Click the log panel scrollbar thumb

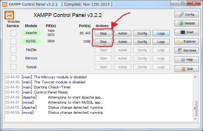point(195,108)
